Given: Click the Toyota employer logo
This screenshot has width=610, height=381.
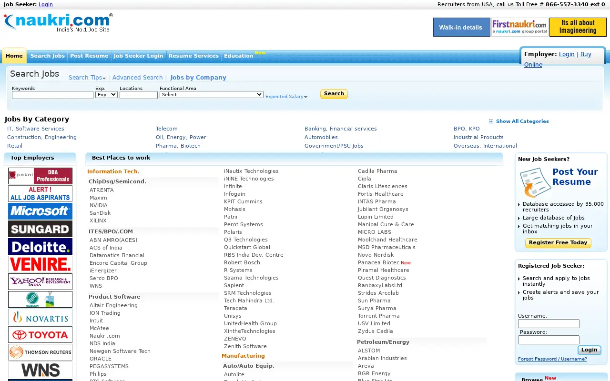Looking at the screenshot, I should [x=40, y=334].
